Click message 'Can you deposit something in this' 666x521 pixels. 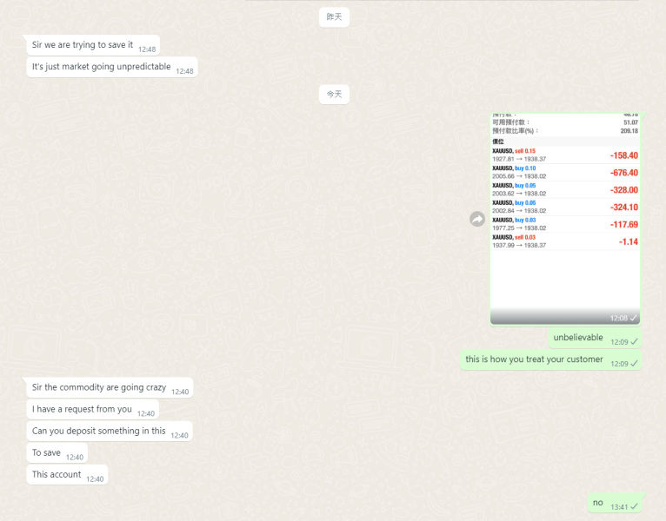(x=110, y=431)
